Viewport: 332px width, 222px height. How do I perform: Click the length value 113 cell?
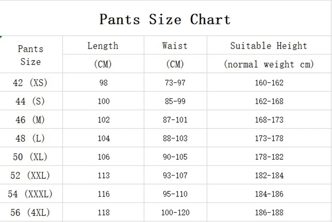(103, 176)
